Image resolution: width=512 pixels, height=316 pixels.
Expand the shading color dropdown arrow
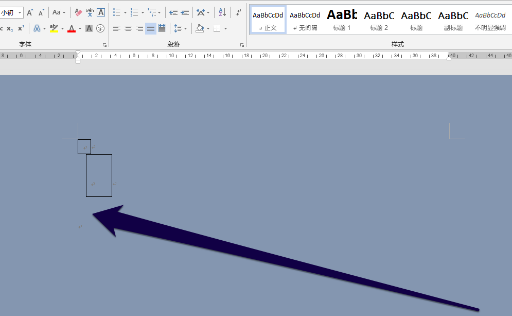pos(208,29)
